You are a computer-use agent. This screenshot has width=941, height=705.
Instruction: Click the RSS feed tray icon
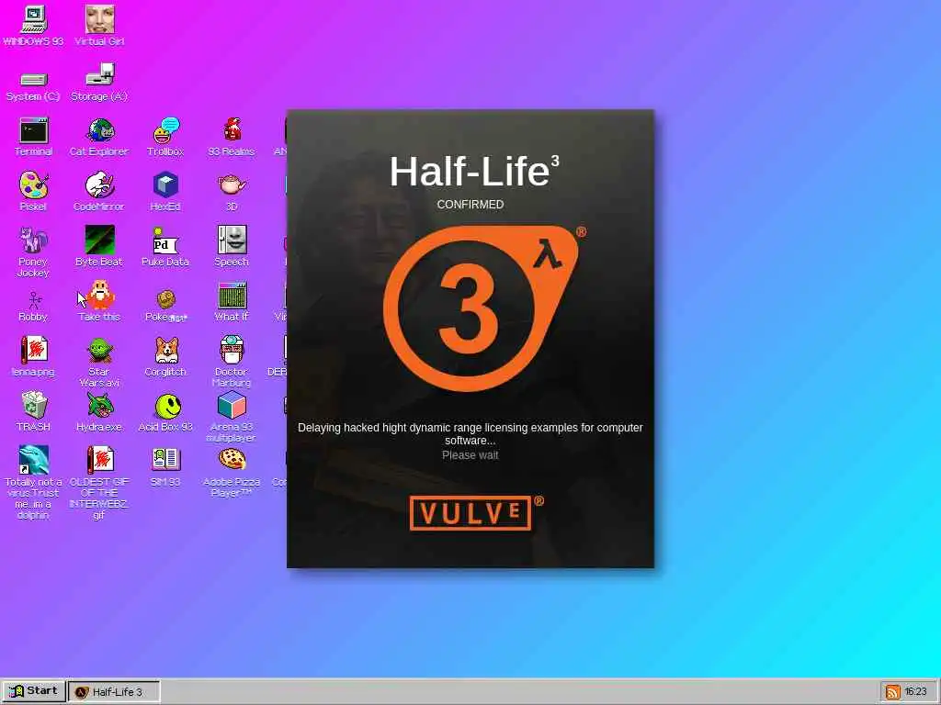pyautogui.click(x=892, y=692)
